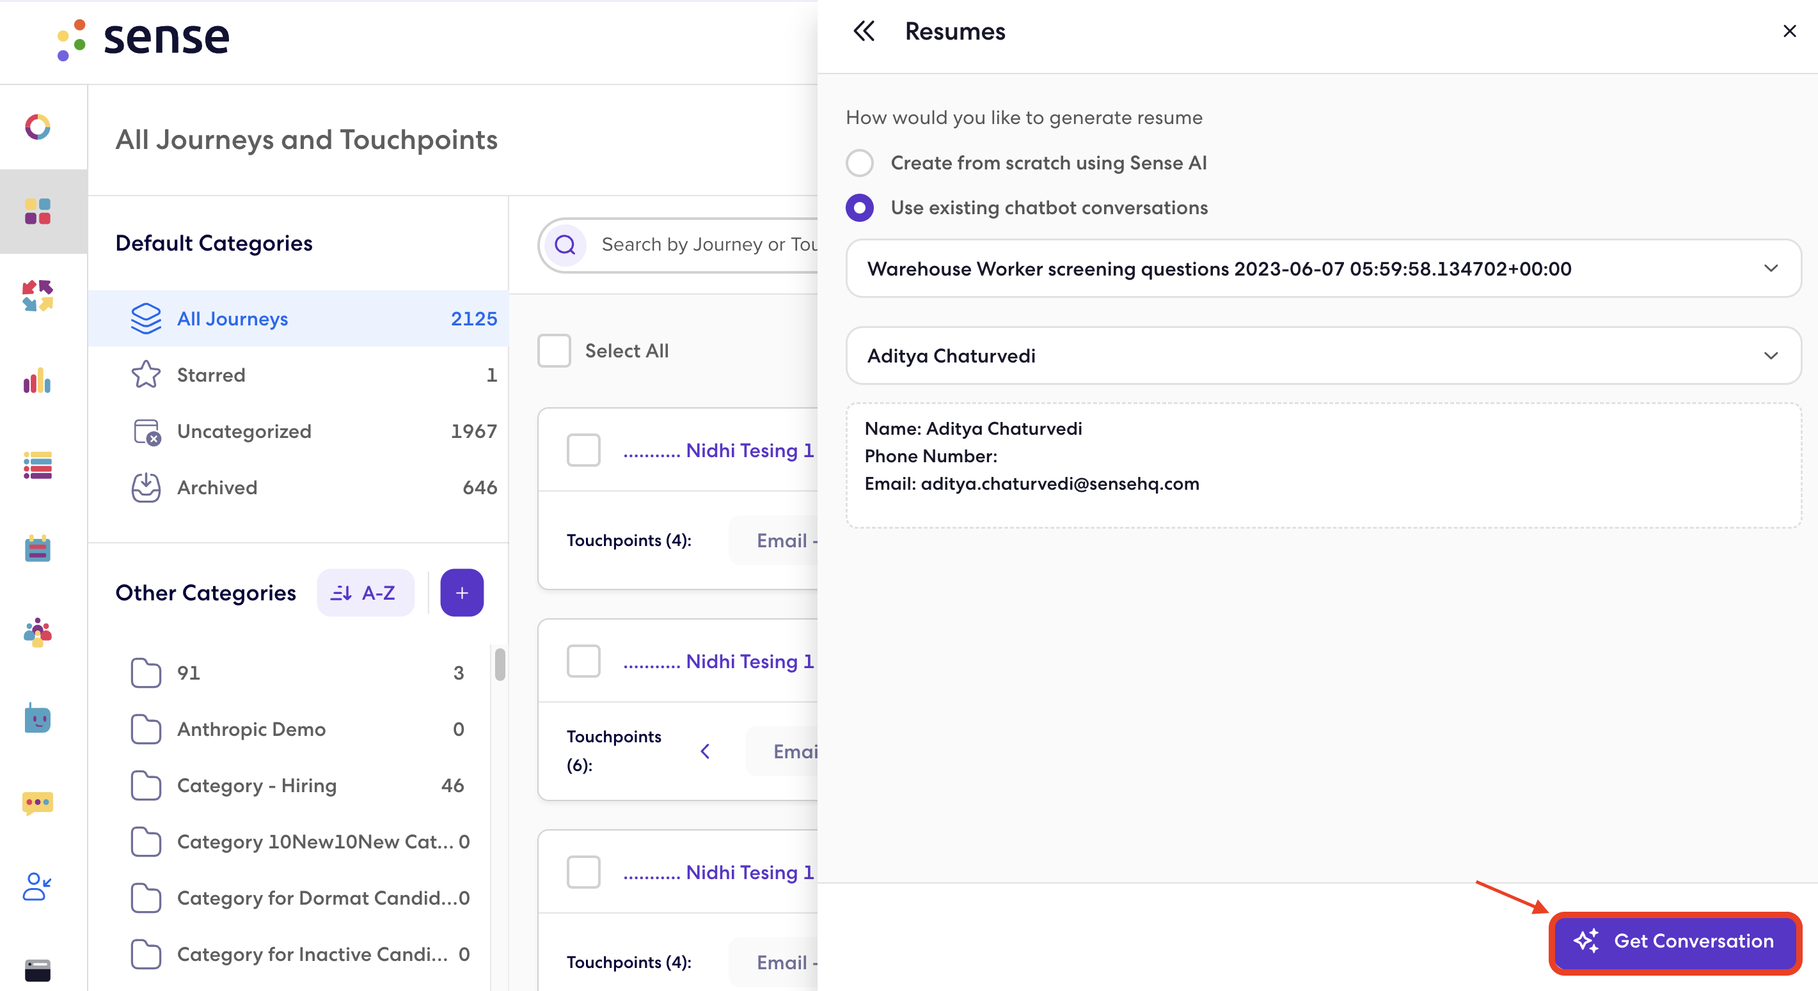Check the Select All checkbox
1818x991 pixels.
click(554, 350)
